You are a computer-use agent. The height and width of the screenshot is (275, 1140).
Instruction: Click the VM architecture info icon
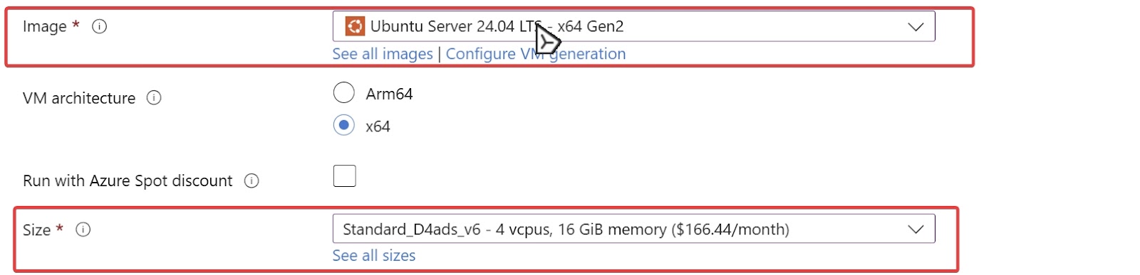[154, 97]
